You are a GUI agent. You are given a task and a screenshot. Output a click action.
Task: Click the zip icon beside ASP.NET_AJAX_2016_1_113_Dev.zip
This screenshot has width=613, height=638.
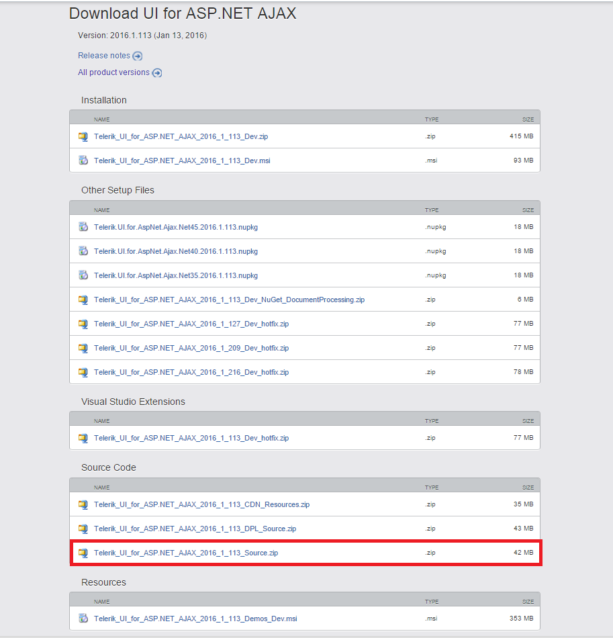(83, 136)
